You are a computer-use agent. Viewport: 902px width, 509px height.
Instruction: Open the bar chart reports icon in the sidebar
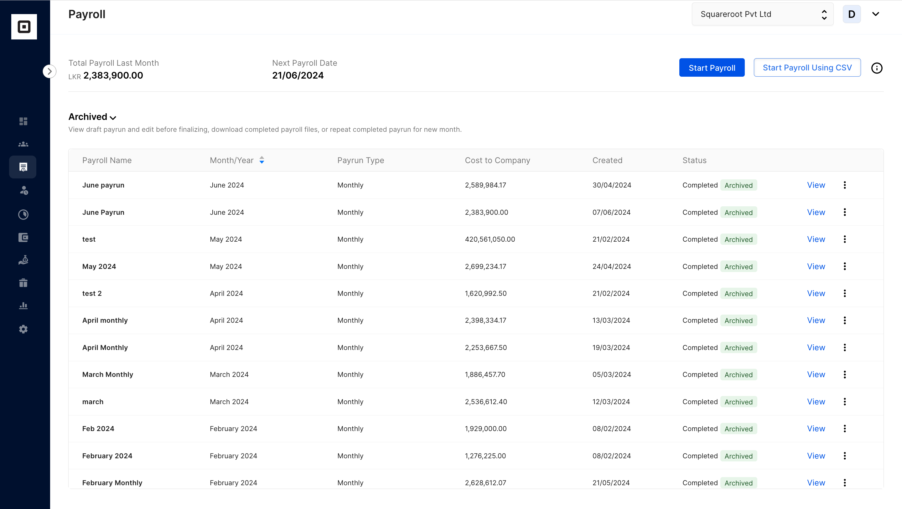pyautogui.click(x=23, y=306)
